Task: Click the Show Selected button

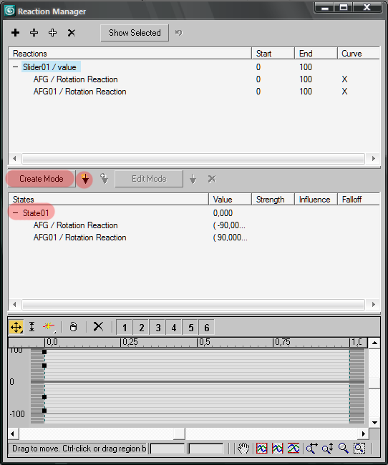Action: point(135,33)
